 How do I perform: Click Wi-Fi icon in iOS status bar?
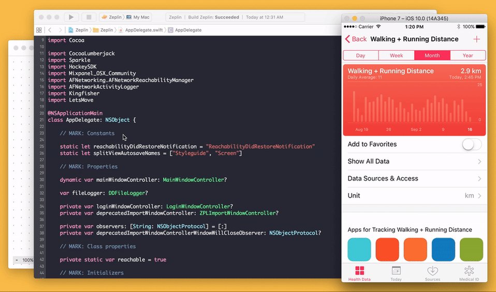(x=378, y=26)
